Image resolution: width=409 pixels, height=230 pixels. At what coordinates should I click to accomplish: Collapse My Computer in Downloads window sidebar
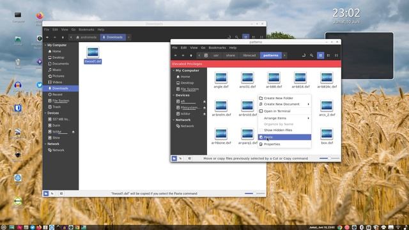(45, 45)
